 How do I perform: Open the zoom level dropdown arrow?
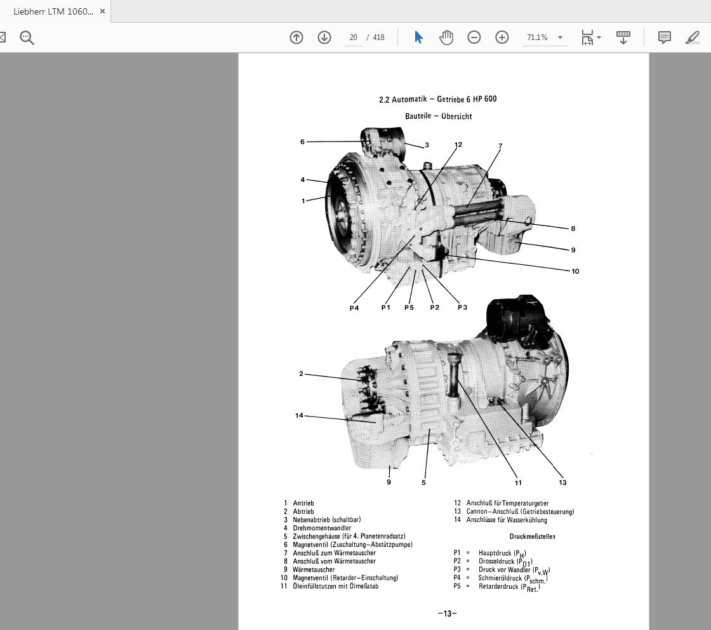561,37
